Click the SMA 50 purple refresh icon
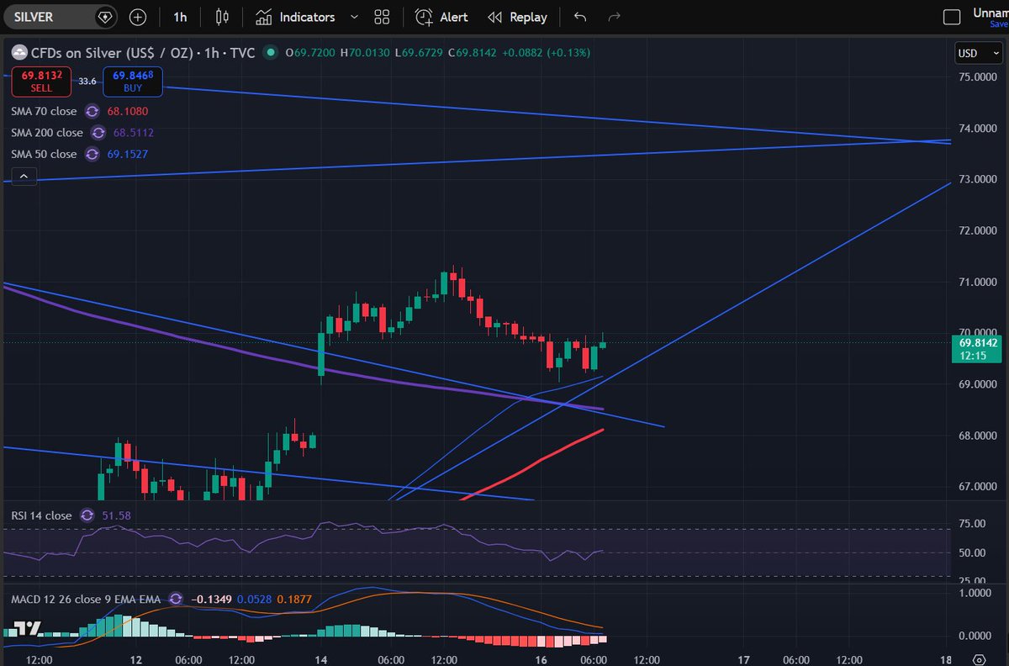The image size is (1009, 666). 92,154
